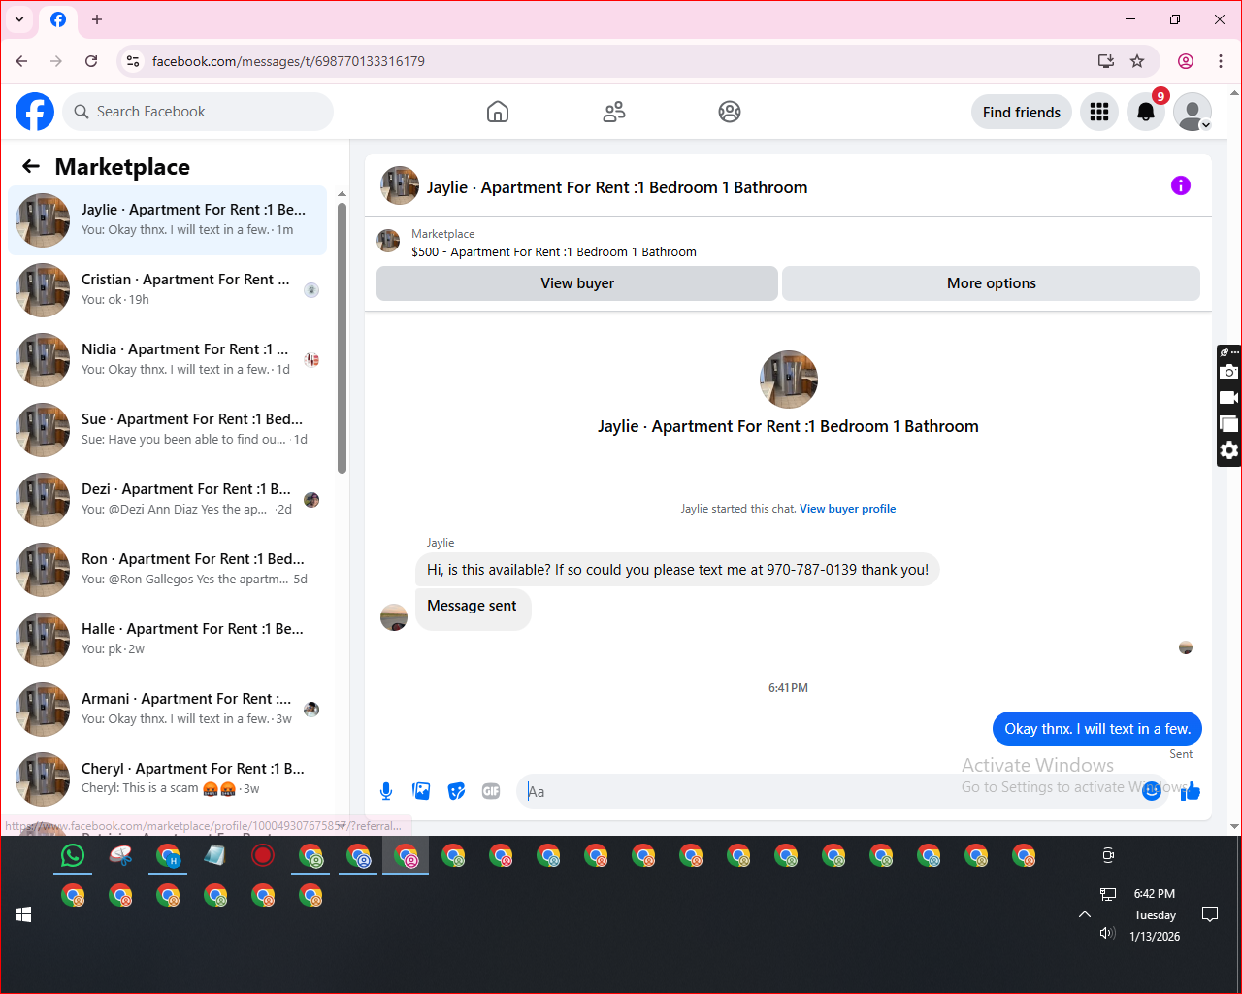Viewport: 1242px width, 994px height.
Task: Choose a sticker icon
Action: tap(456, 791)
